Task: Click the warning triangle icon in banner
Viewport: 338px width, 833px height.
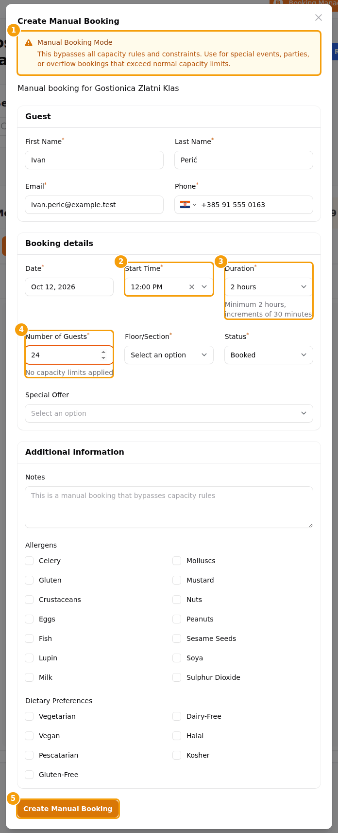Action: click(x=29, y=43)
